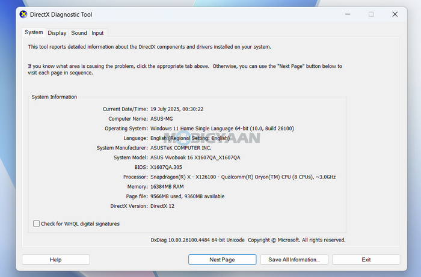Screen dimensions: 421x277
Task: Click the 'This tool reports detailed information' sentence
Action: pyautogui.click(x=150, y=47)
